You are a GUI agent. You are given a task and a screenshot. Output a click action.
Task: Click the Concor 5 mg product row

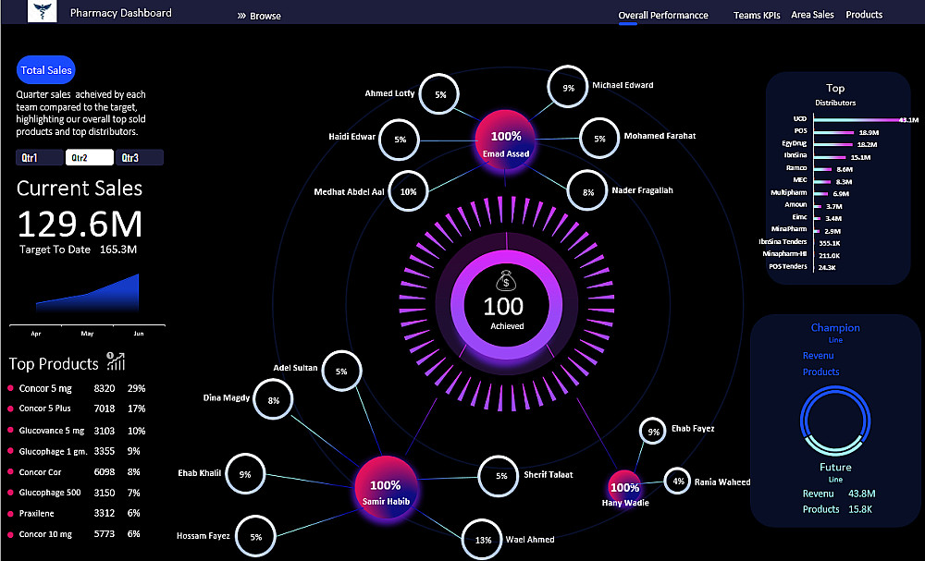77,388
